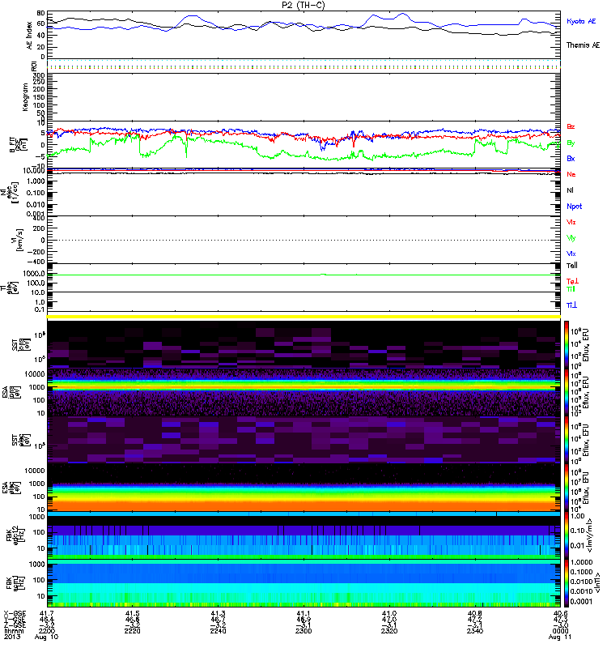607x648 pixels.
Task: Select the black Te parallel legend label
Action: click(x=571, y=266)
